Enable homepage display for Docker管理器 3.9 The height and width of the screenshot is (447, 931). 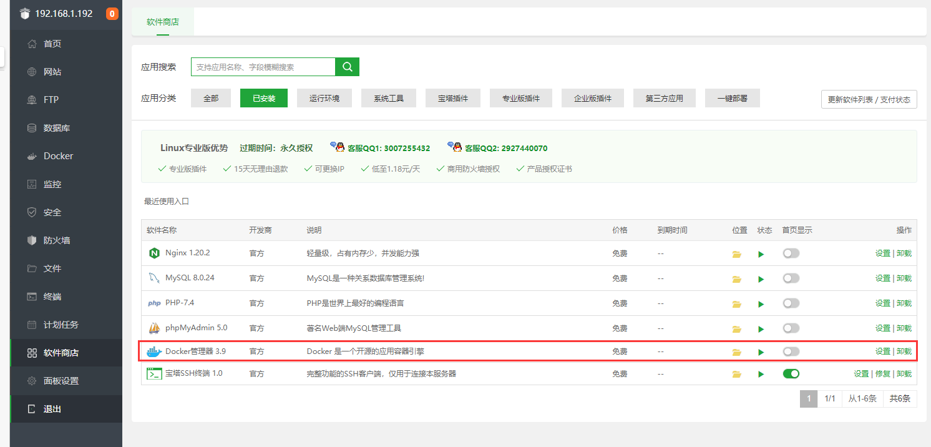[791, 351]
